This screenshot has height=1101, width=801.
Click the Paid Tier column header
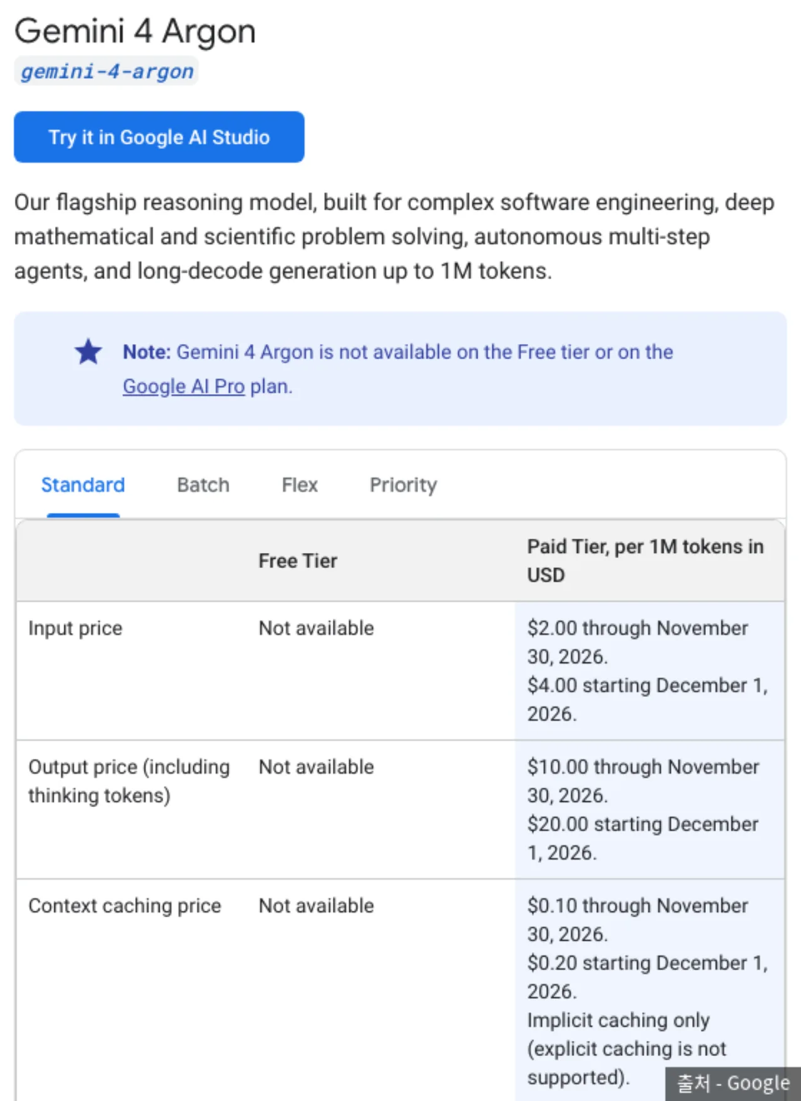coord(645,561)
